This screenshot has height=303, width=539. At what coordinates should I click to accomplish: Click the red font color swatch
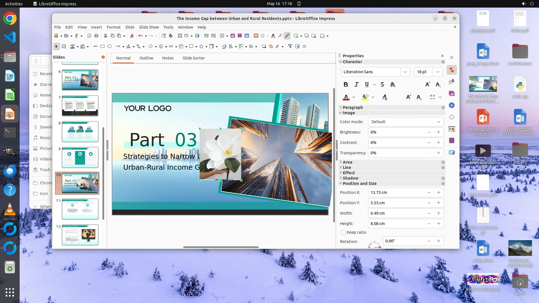(x=346, y=97)
